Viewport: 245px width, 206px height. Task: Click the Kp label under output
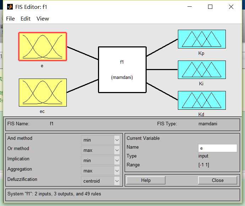201,53
